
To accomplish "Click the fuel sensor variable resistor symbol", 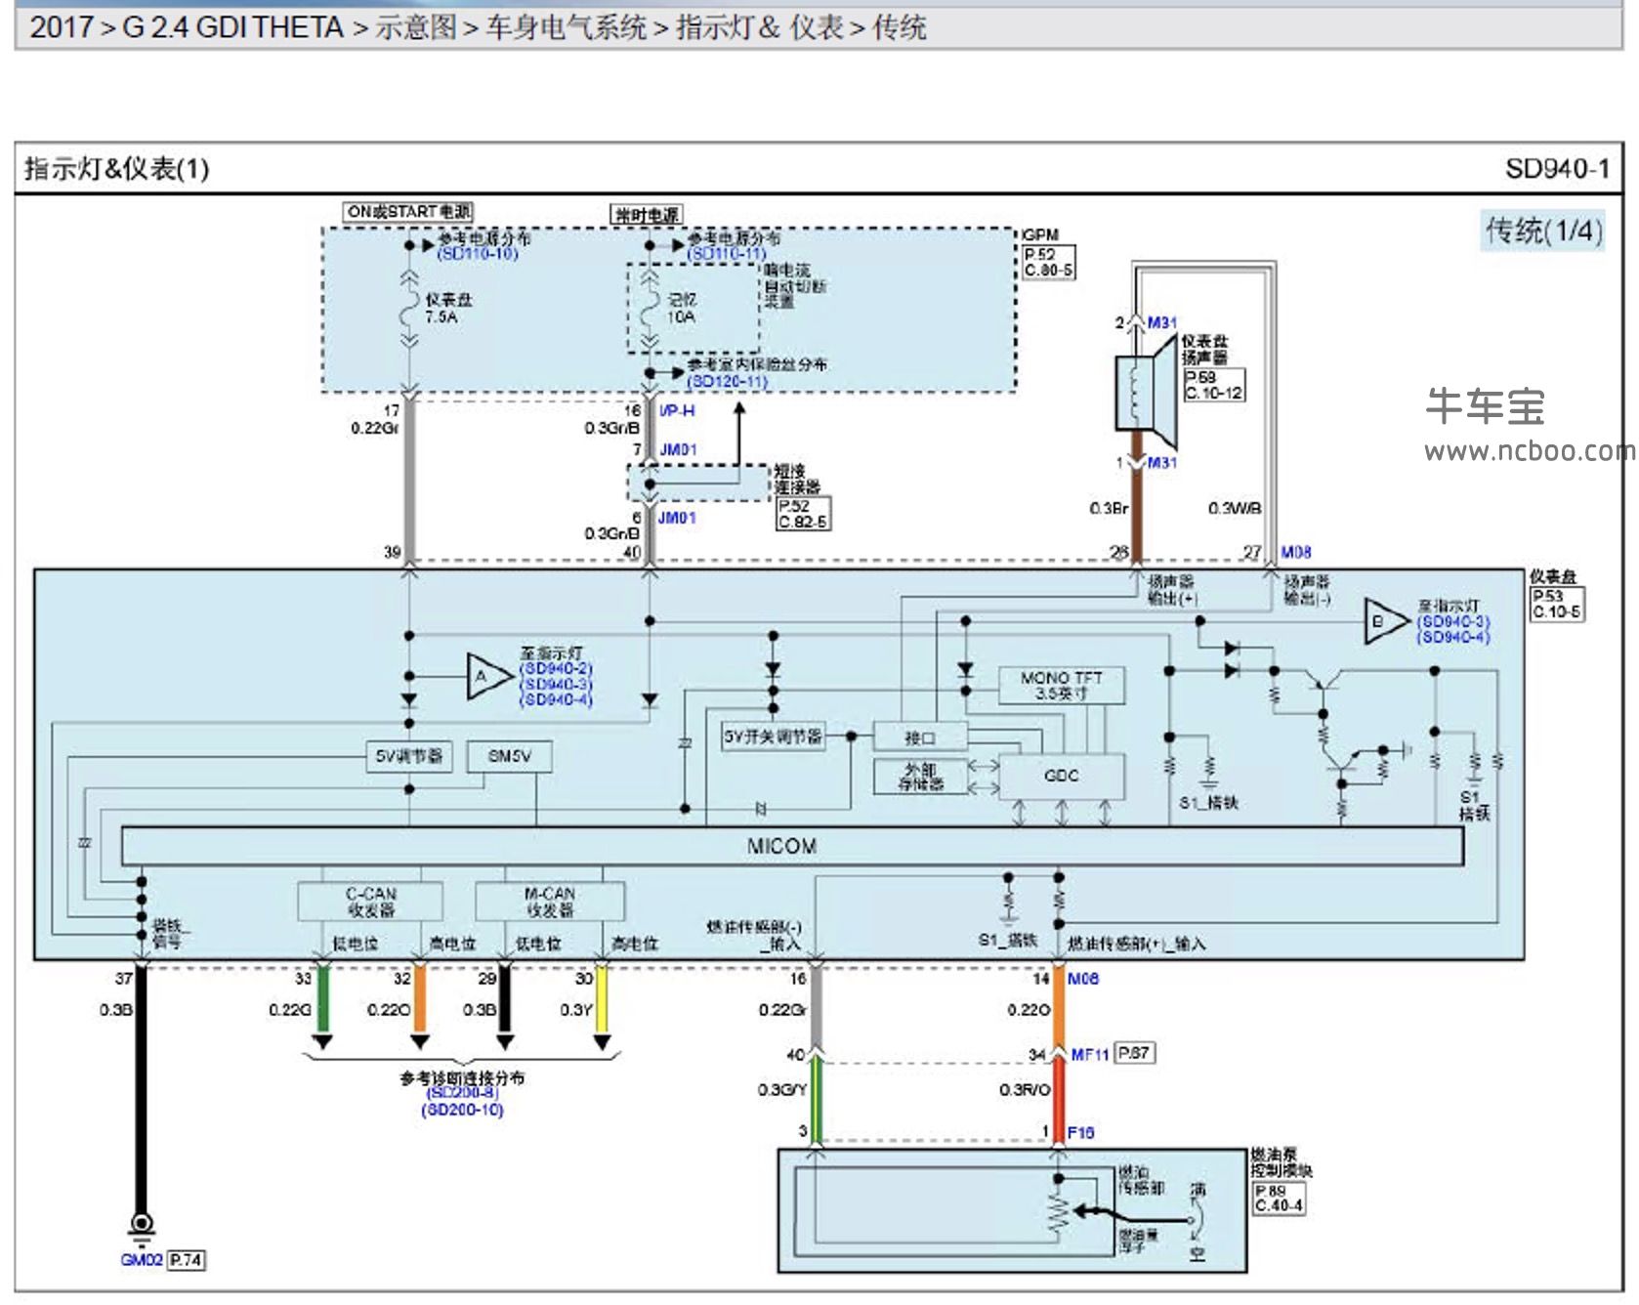I will pos(1058,1212).
